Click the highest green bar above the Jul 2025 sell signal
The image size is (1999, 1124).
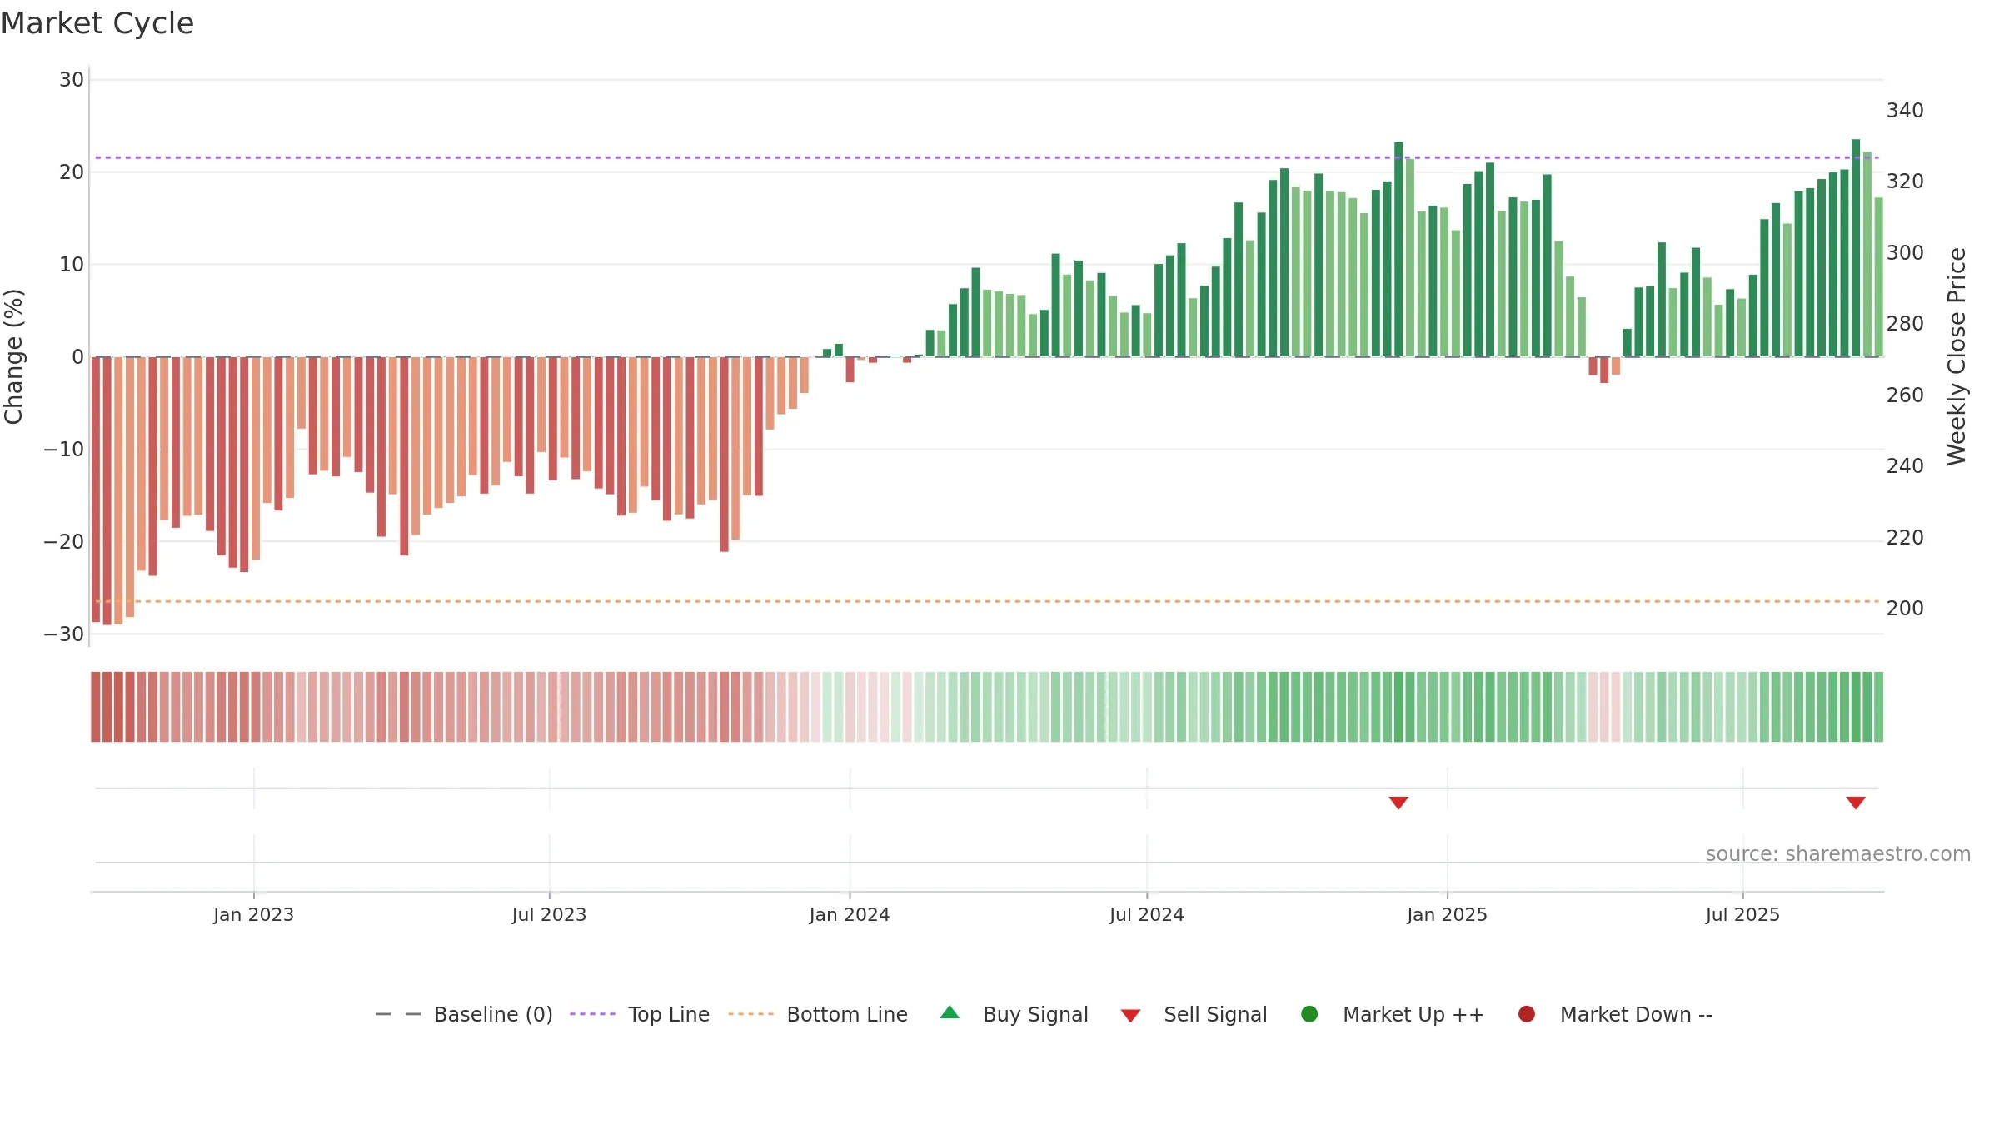coord(1856,247)
